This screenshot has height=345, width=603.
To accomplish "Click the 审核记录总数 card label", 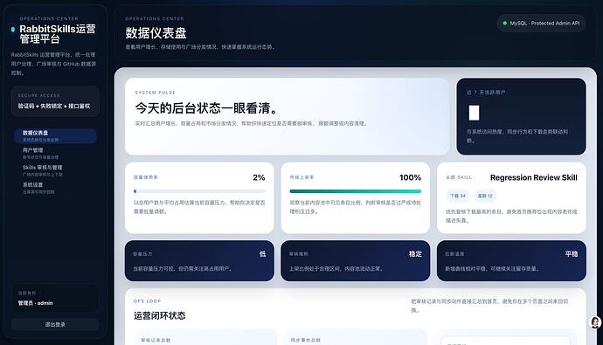I will (x=156, y=340).
